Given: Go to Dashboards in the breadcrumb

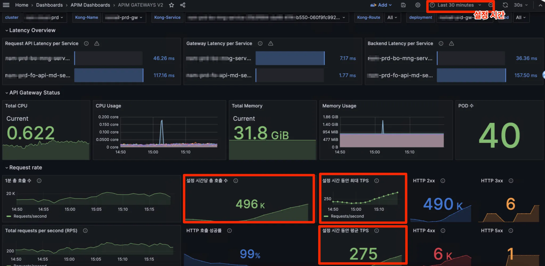Looking at the screenshot, I should click(x=49, y=5).
